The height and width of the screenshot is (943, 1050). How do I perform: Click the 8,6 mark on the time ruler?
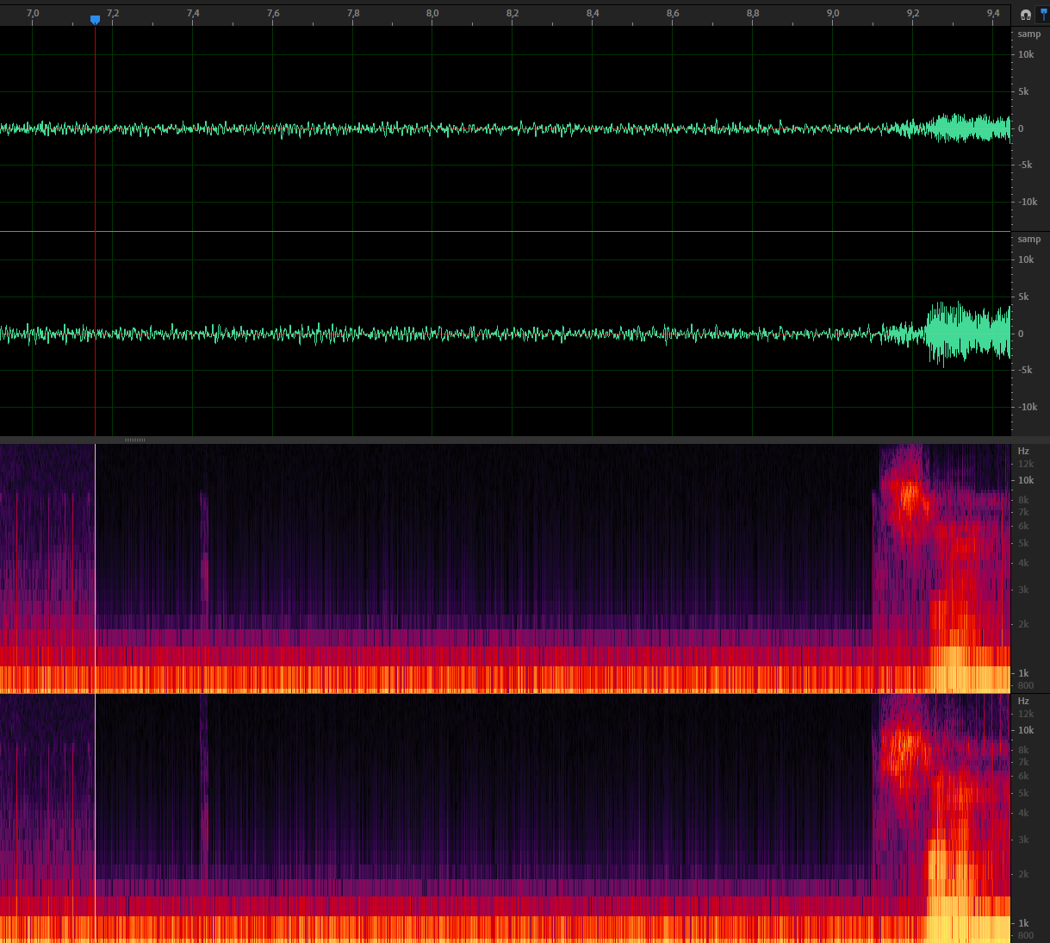click(x=673, y=13)
